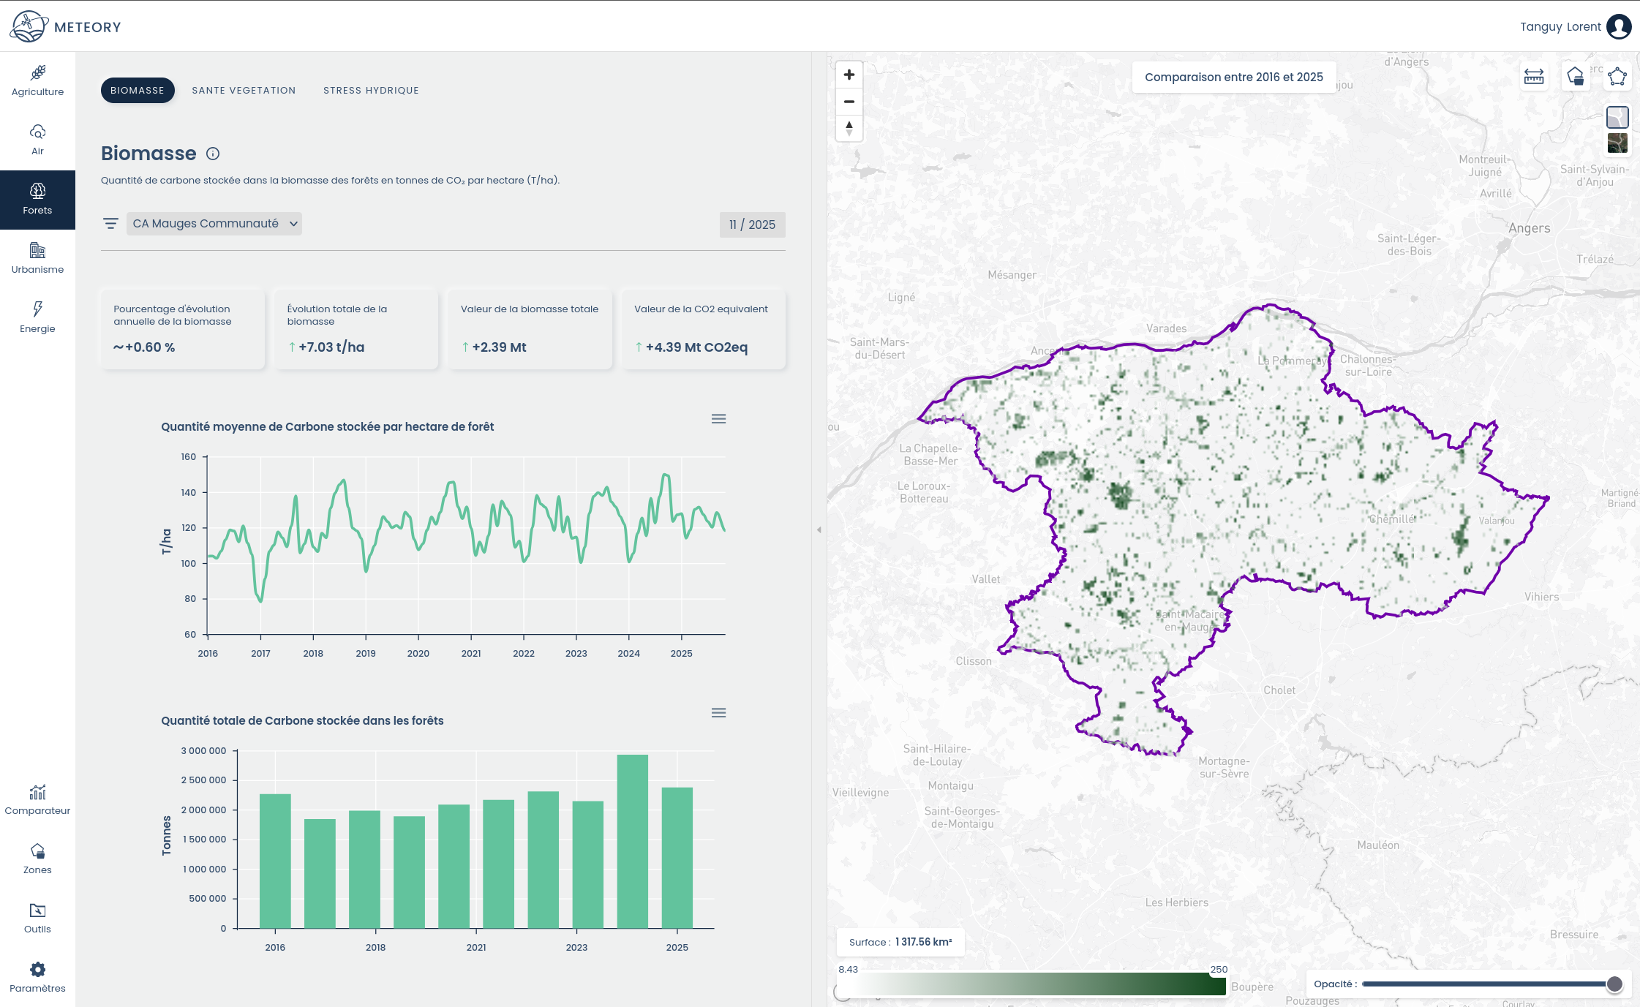Open the saved zones polygon tool on map
Screen dimensions: 1640x1007
click(x=1576, y=77)
